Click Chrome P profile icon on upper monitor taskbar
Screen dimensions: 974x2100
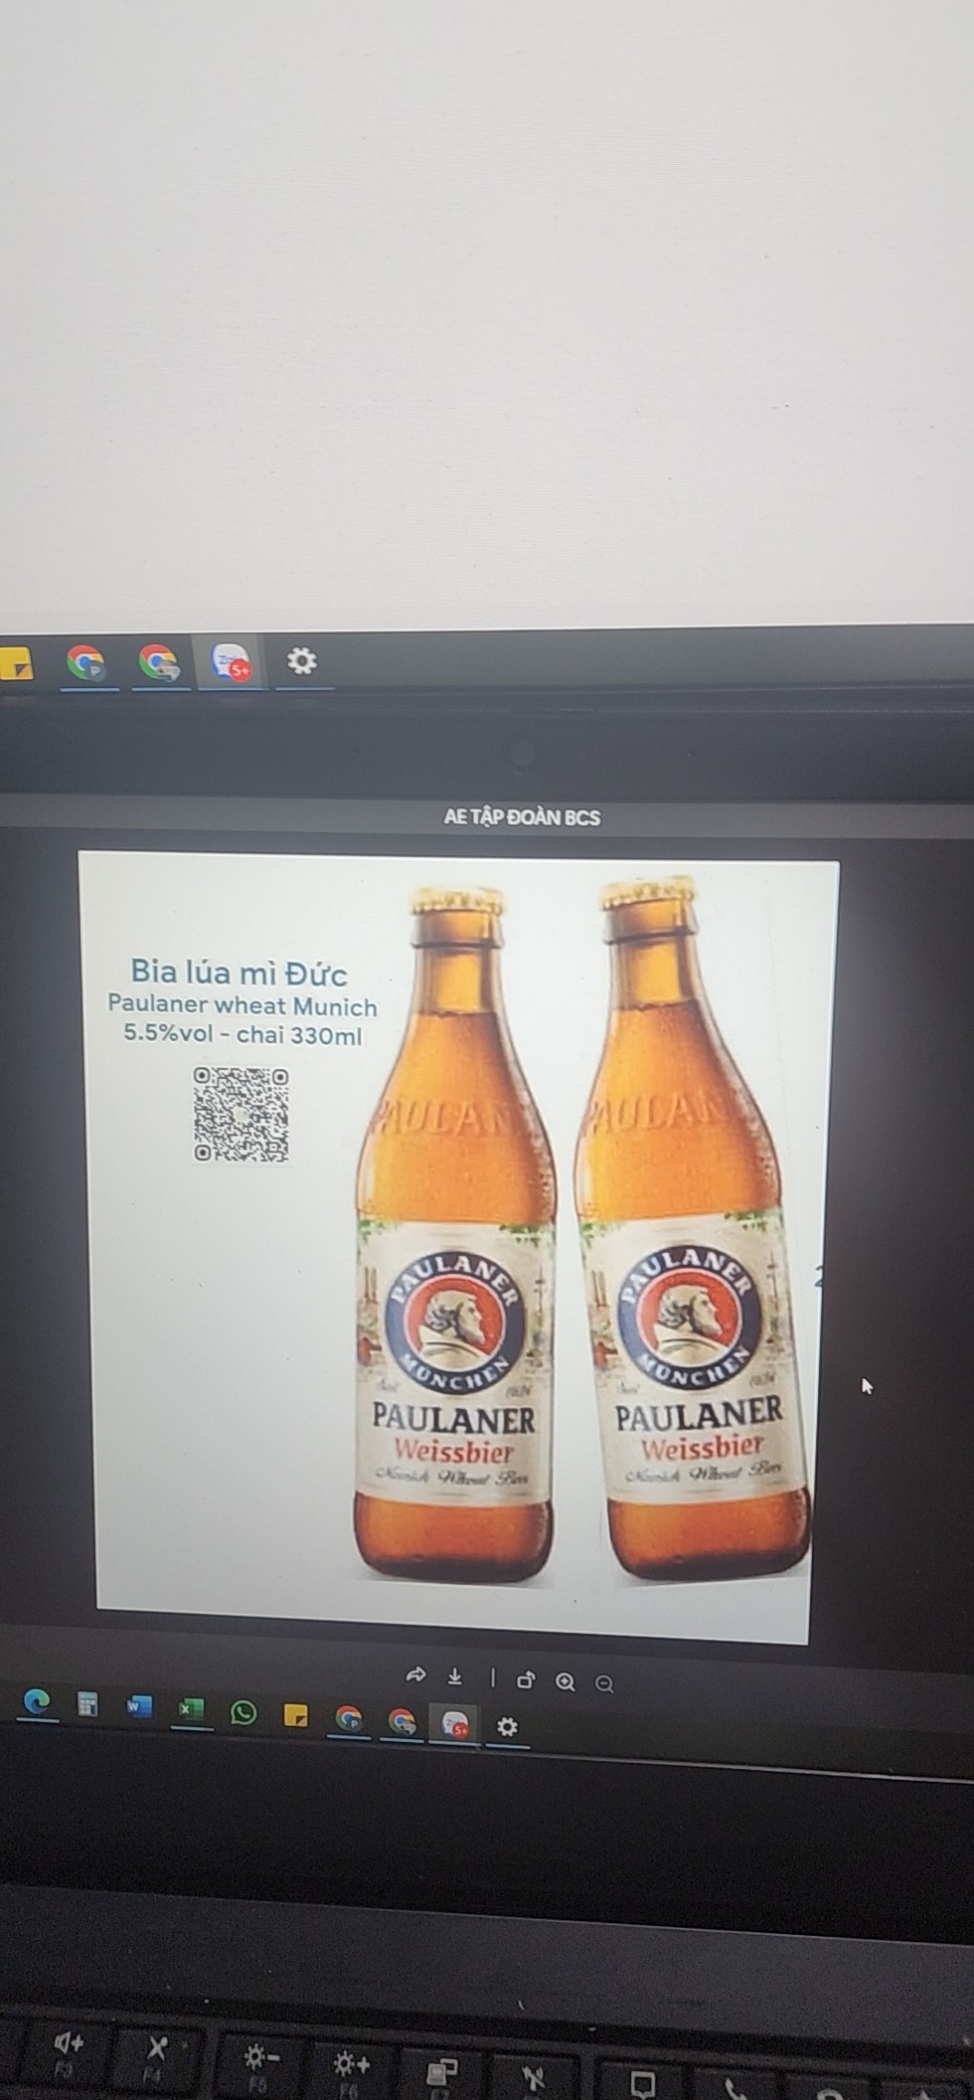tap(87, 664)
